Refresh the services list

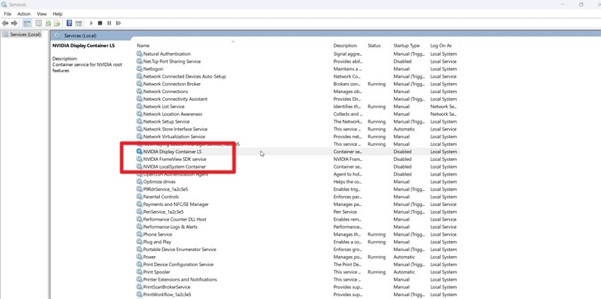pyautogui.click(x=48, y=23)
